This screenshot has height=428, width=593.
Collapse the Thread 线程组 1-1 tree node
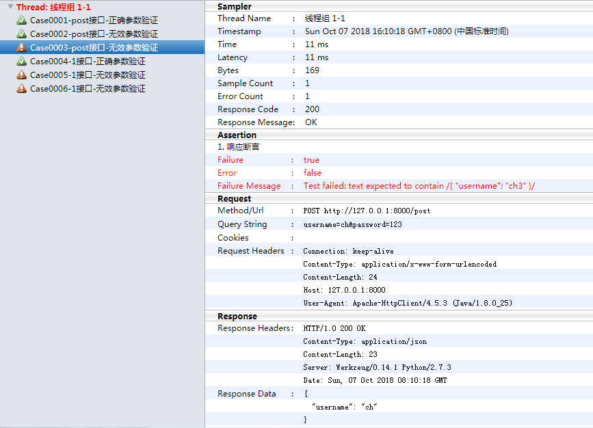click(x=10, y=7)
